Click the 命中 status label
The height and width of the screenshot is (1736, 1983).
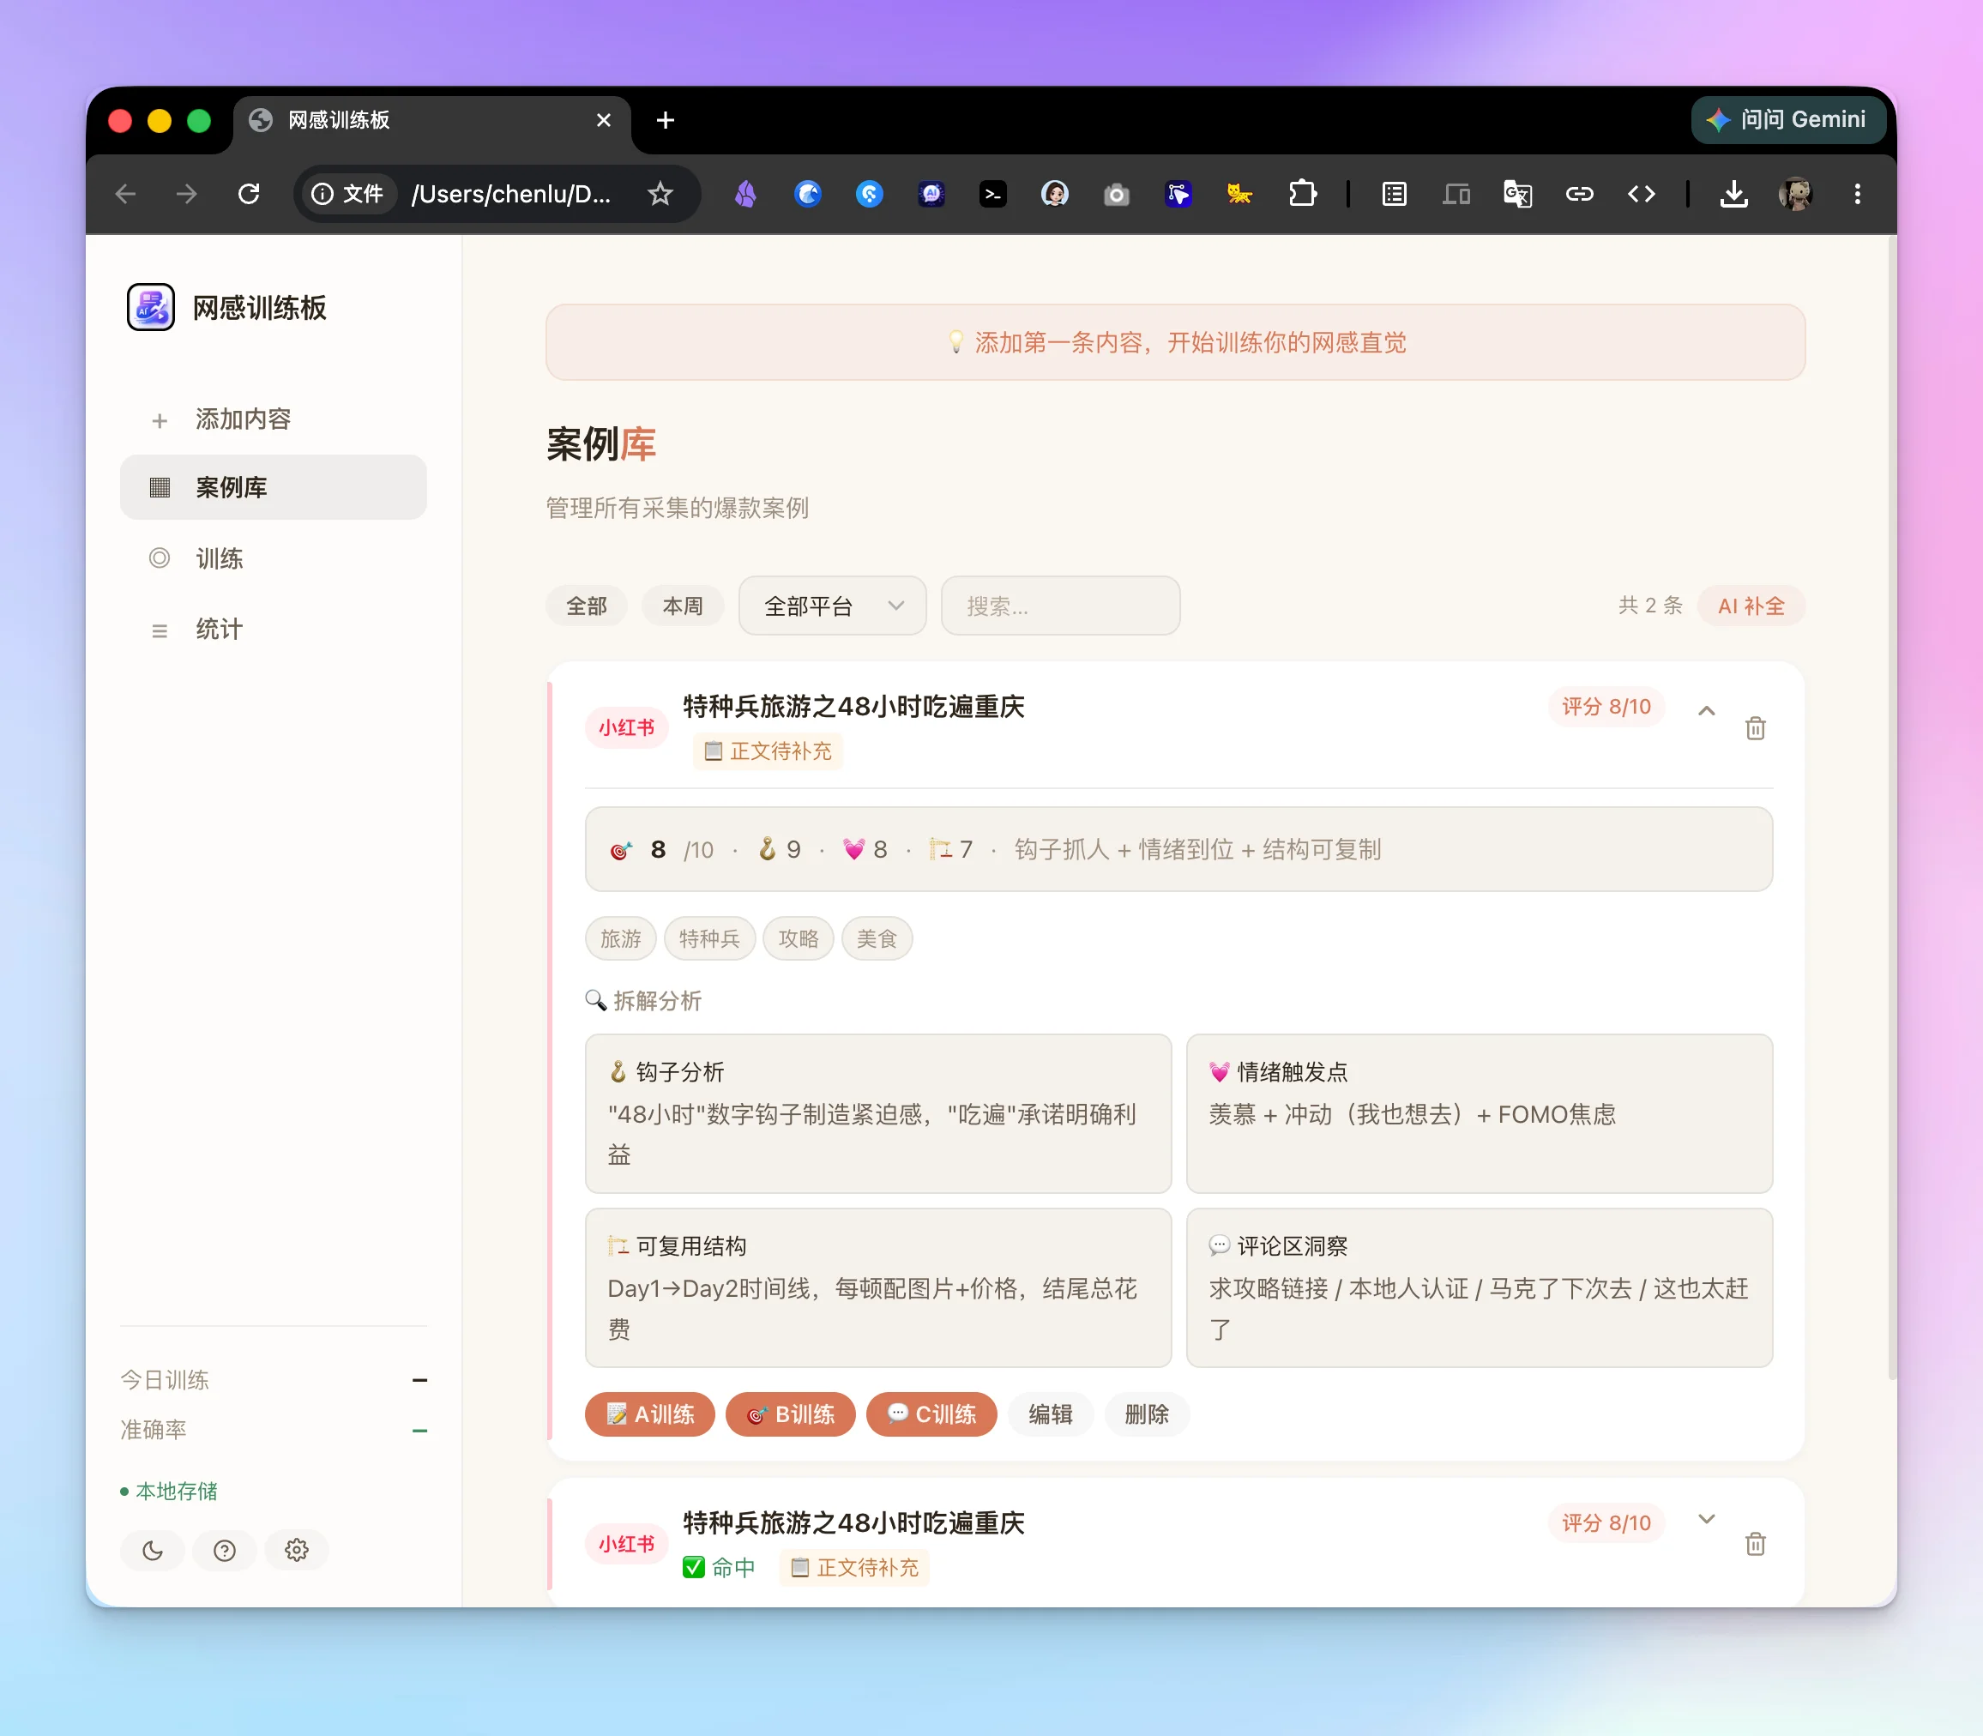tap(719, 1567)
